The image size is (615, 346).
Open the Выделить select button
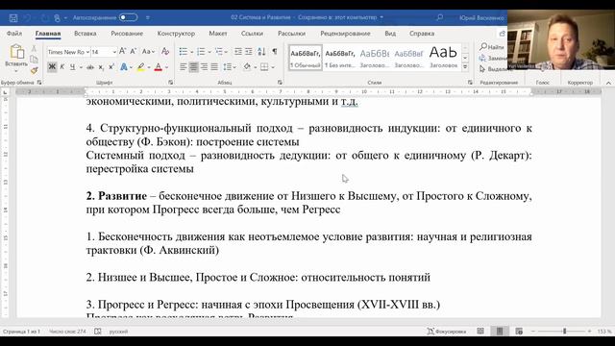click(x=493, y=68)
